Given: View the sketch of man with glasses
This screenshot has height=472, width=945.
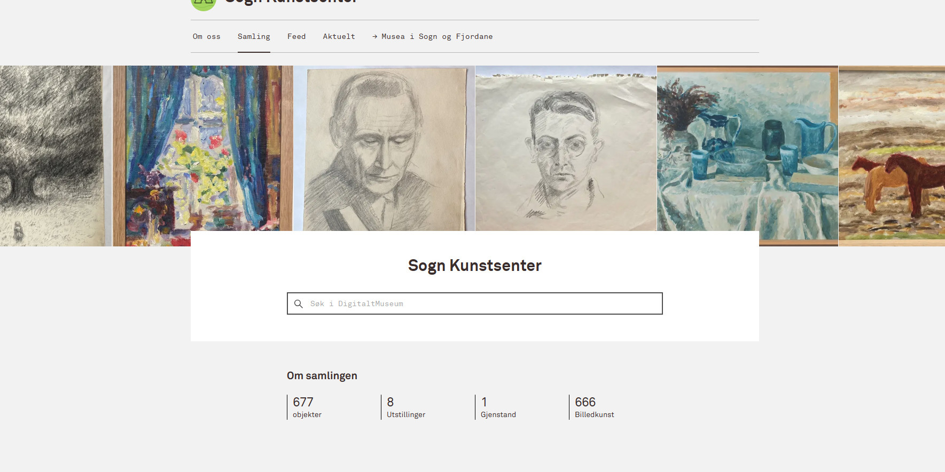Looking at the screenshot, I should click(566, 148).
